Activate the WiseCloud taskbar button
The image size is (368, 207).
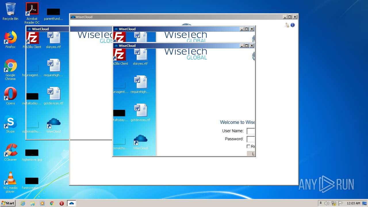point(72,203)
